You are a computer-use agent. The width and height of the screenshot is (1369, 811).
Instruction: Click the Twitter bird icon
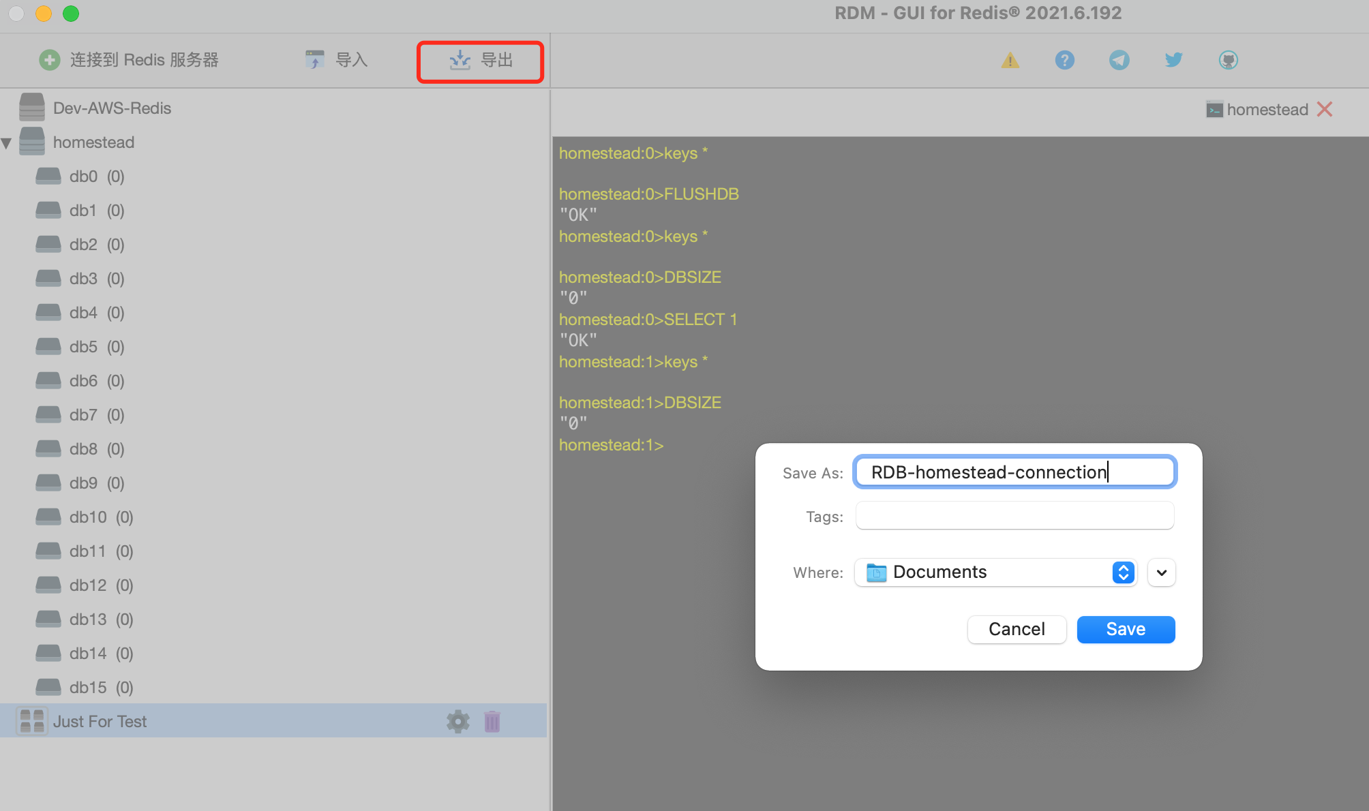(1173, 60)
